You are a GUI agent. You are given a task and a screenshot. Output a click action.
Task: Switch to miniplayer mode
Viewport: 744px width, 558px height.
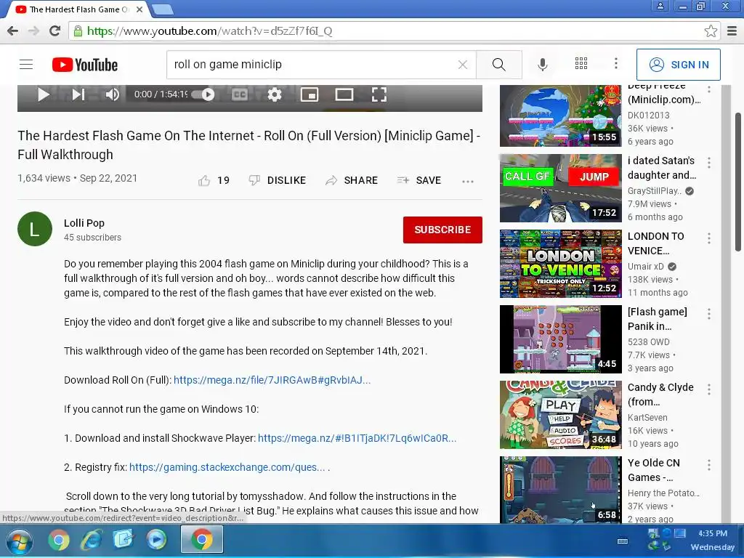tap(310, 94)
